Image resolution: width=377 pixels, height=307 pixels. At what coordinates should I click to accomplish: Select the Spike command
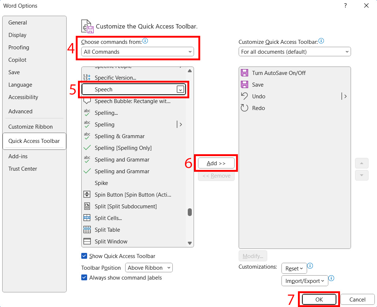click(134, 183)
